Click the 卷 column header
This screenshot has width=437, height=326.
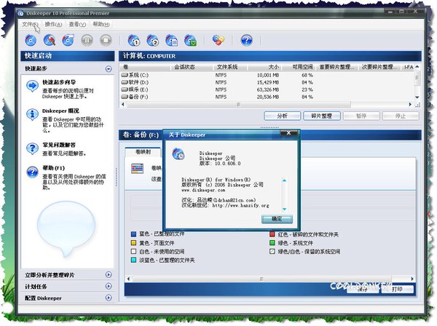click(x=145, y=67)
